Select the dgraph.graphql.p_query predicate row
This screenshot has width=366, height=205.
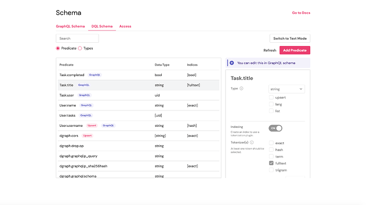click(x=138, y=156)
